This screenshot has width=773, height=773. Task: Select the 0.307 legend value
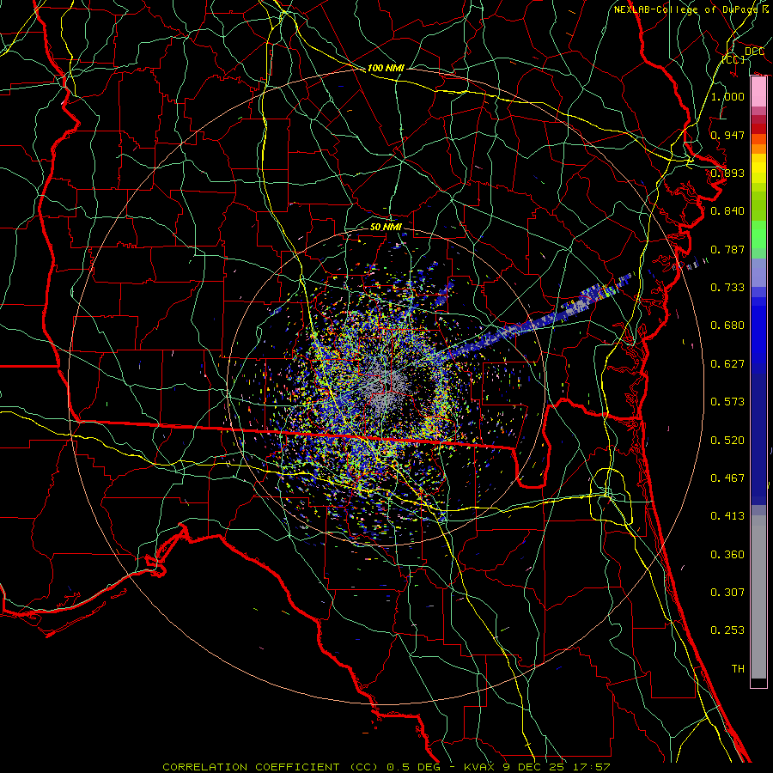pyautogui.click(x=727, y=593)
